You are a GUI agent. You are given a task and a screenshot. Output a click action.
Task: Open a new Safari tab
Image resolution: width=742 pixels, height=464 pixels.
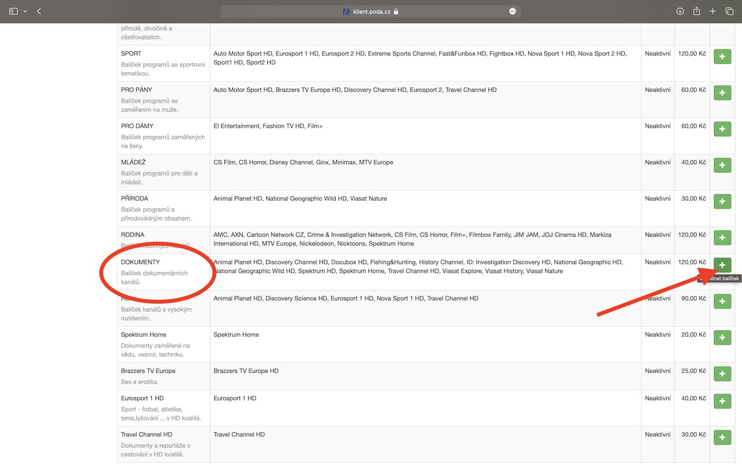coord(713,11)
